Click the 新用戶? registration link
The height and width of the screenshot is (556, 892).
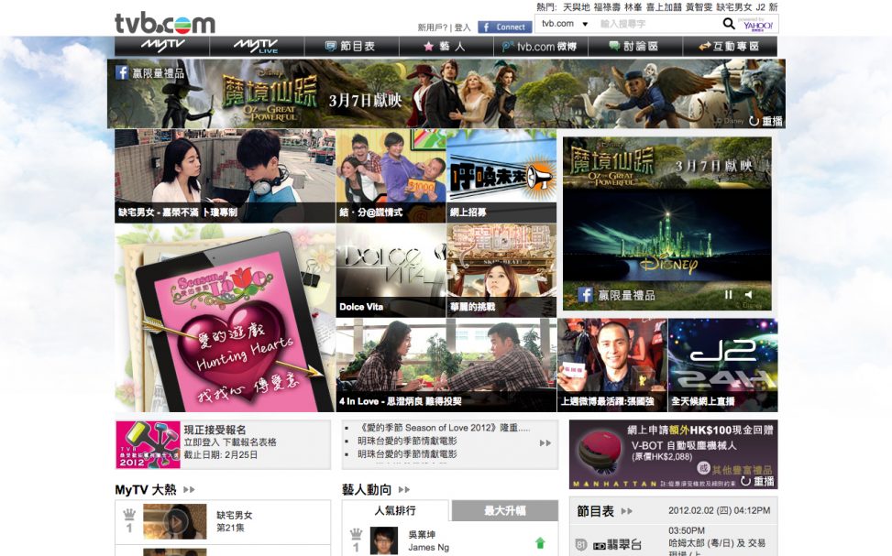[433, 27]
